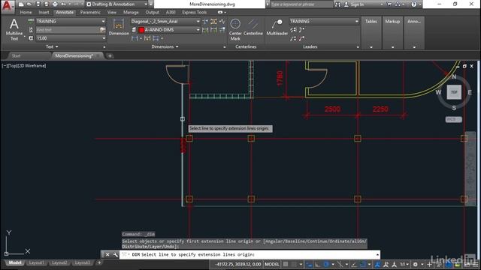Click the red A-ANNO-DIMS layer color swatch
Viewport: 481px width, 270px height.
pos(141,30)
